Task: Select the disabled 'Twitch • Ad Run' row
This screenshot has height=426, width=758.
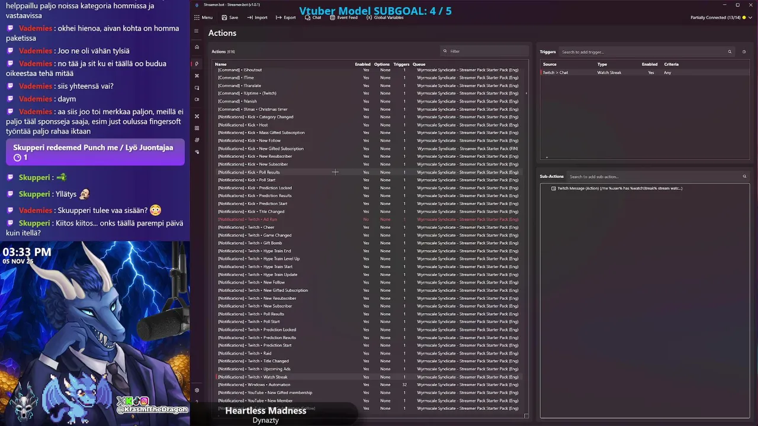Action: pos(369,219)
